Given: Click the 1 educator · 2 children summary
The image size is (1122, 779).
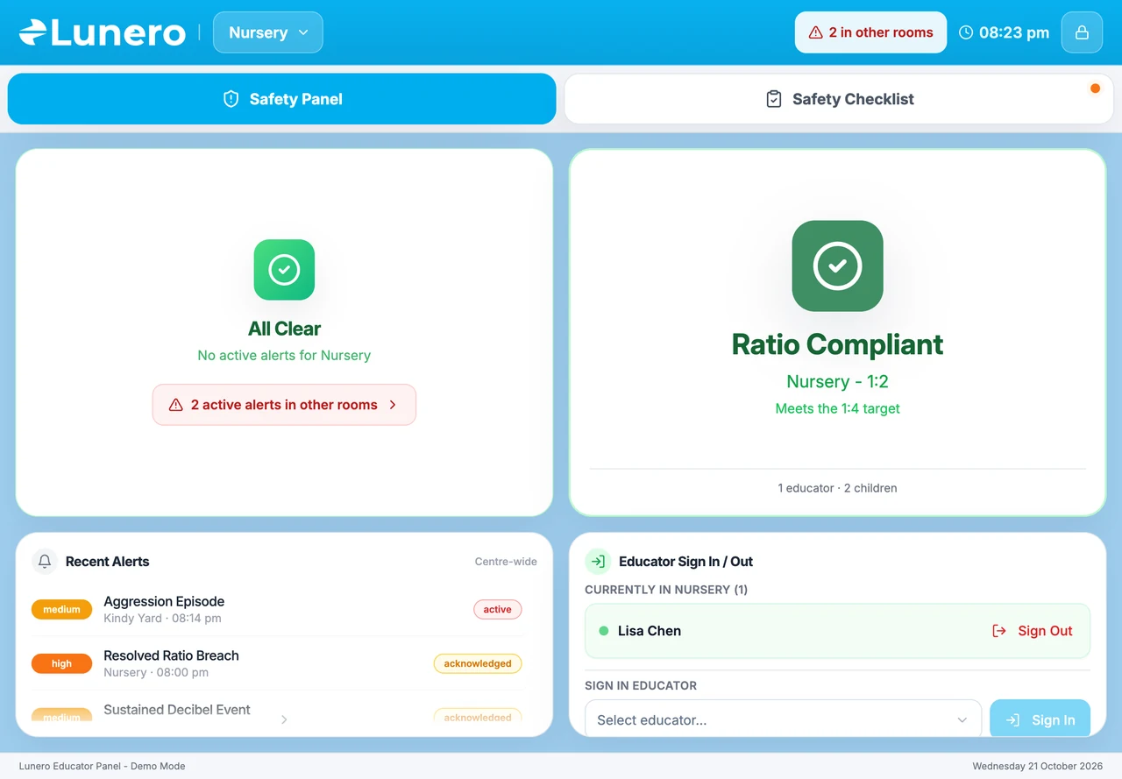Looking at the screenshot, I should pos(837,488).
